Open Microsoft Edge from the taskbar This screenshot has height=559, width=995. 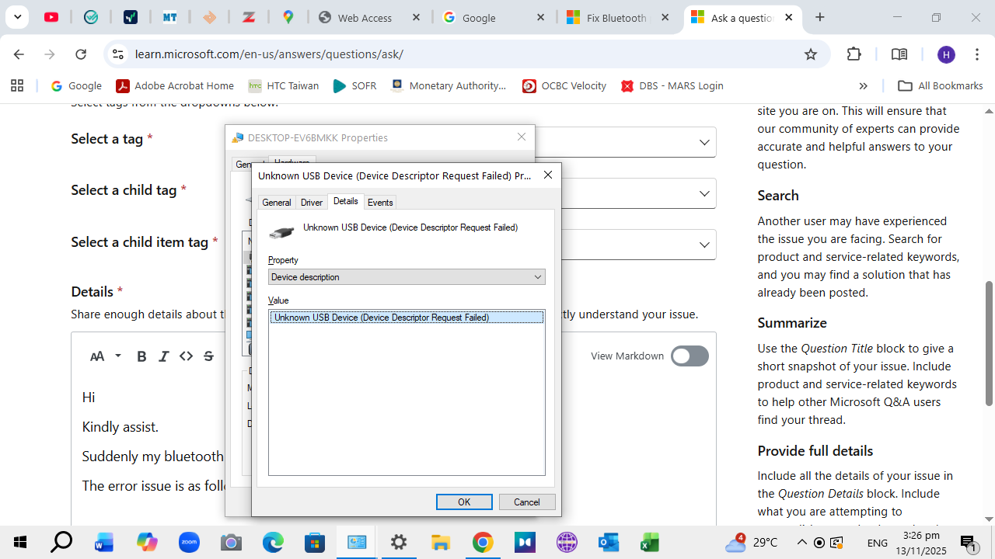[x=273, y=542]
